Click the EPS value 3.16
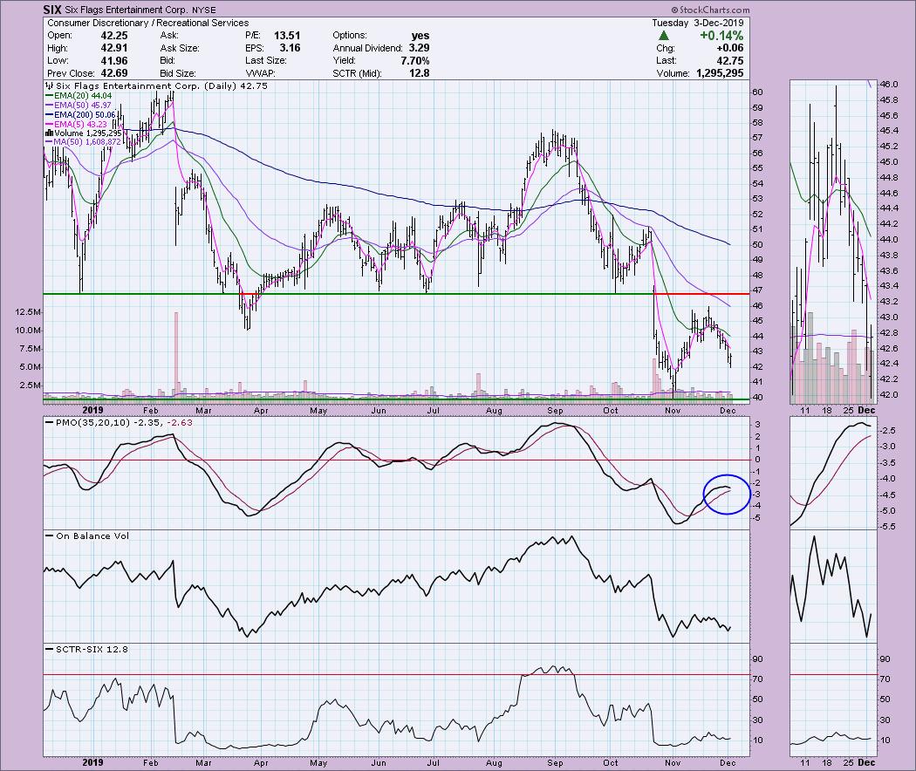 point(290,49)
